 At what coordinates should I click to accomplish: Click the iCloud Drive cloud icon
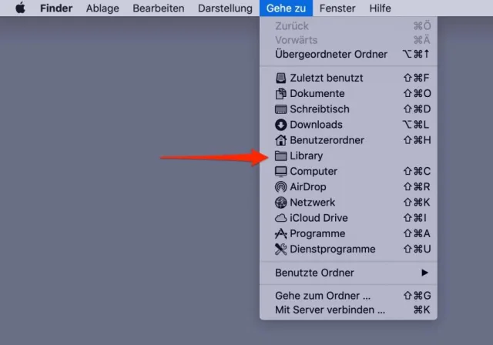[281, 218]
